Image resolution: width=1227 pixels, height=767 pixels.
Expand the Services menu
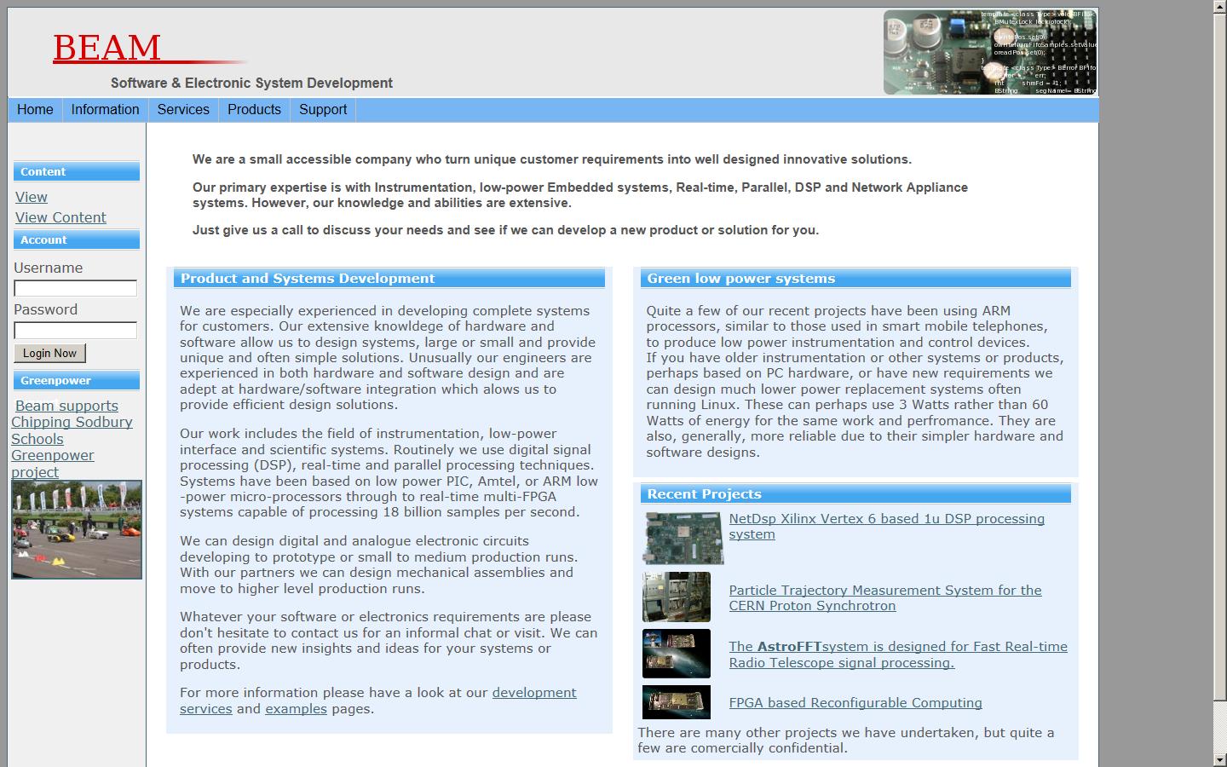pyautogui.click(x=183, y=110)
